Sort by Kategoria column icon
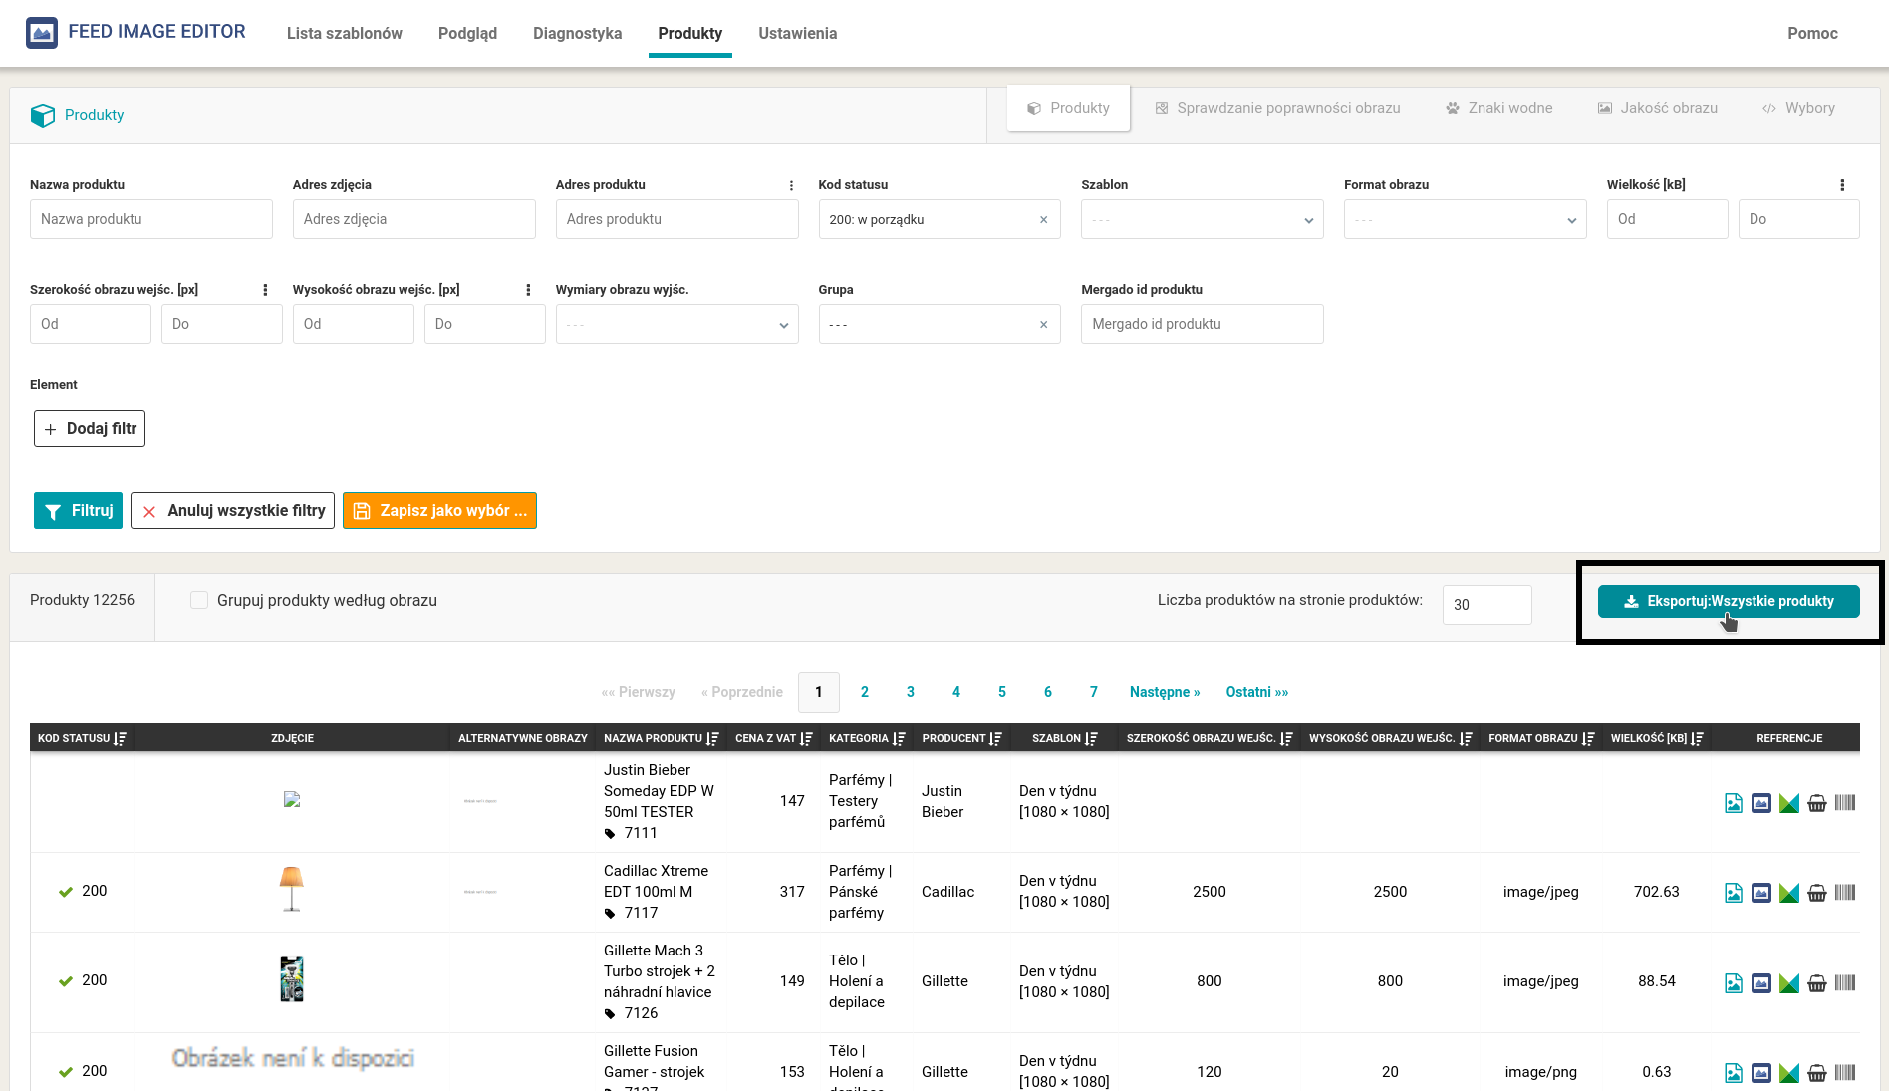The height and width of the screenshot is (1091, 1889). 899,738
